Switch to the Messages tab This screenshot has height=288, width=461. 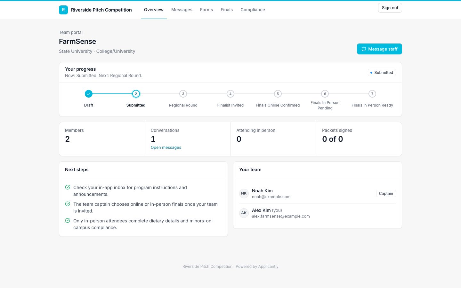(182, 10)
